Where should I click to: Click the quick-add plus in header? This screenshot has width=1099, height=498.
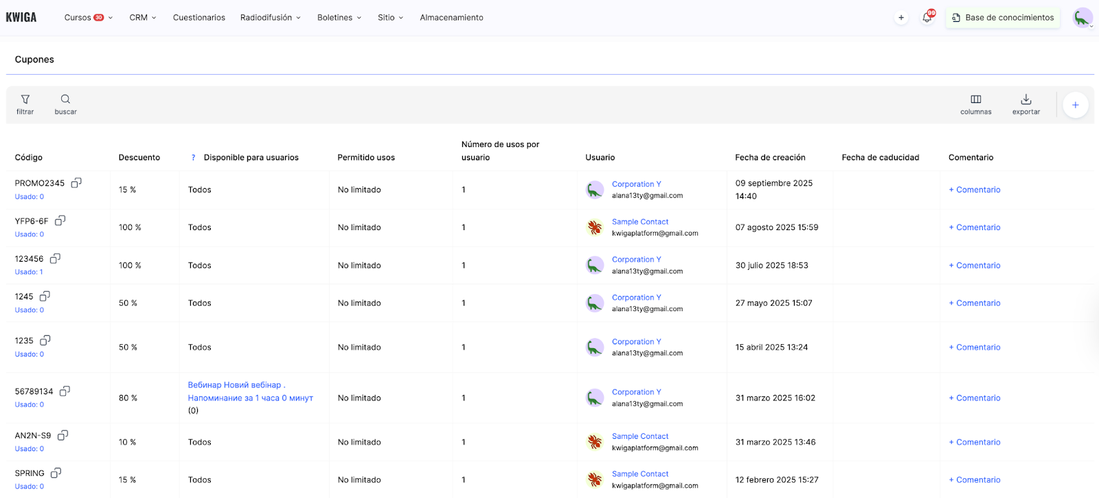click(x=901, y=18)
